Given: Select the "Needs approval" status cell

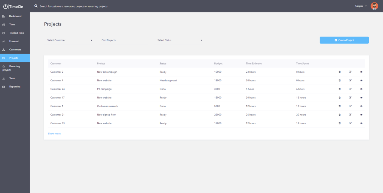Looking at the screenshot, I should tap(168, 80).
